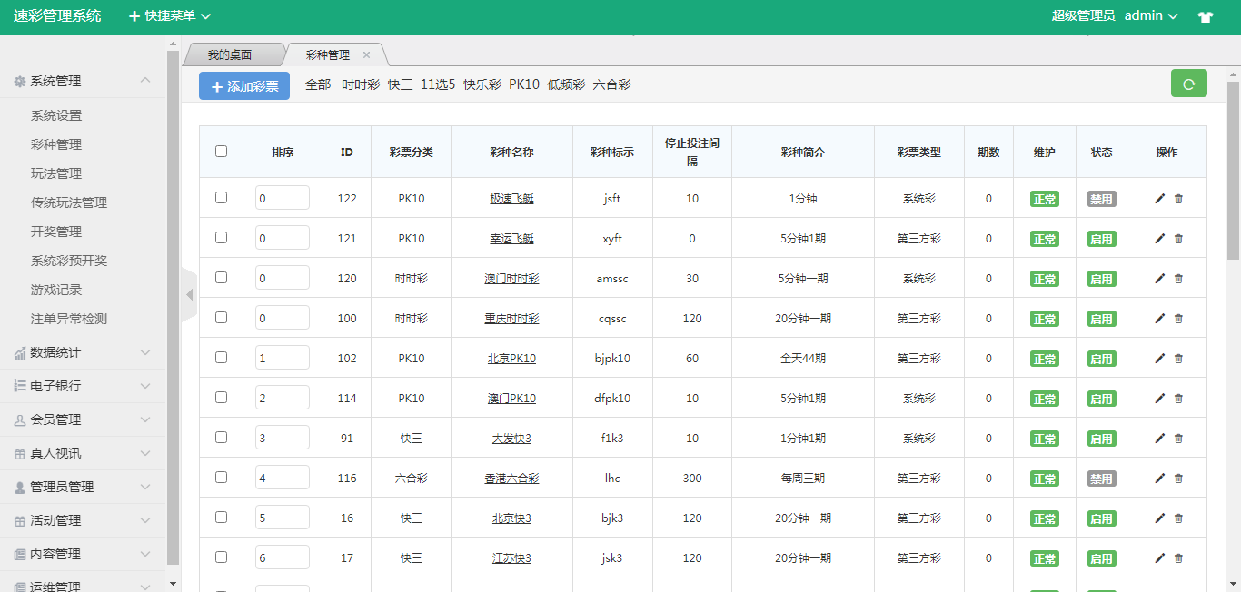This screenshot has height=592, width=1241.
Task: Open the 快捷菜单 dropdown in header
Action: [170, 16]
